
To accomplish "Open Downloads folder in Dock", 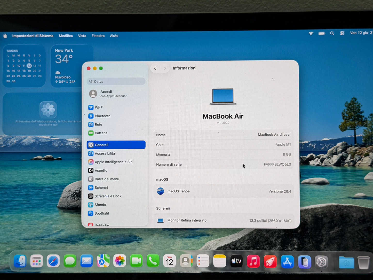I will [346, 262].
